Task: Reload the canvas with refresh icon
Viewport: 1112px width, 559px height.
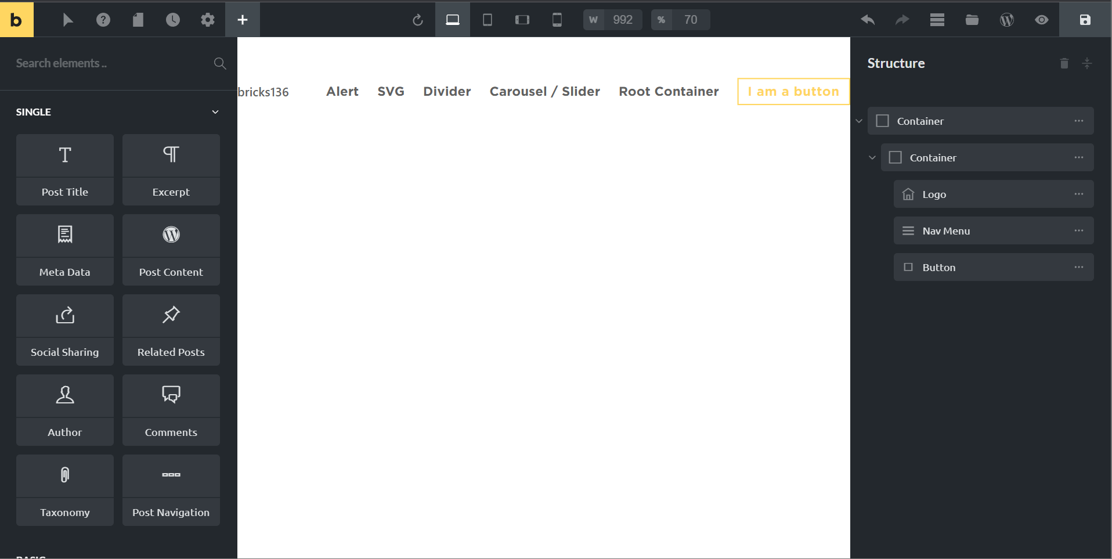Action: point(418,20)
